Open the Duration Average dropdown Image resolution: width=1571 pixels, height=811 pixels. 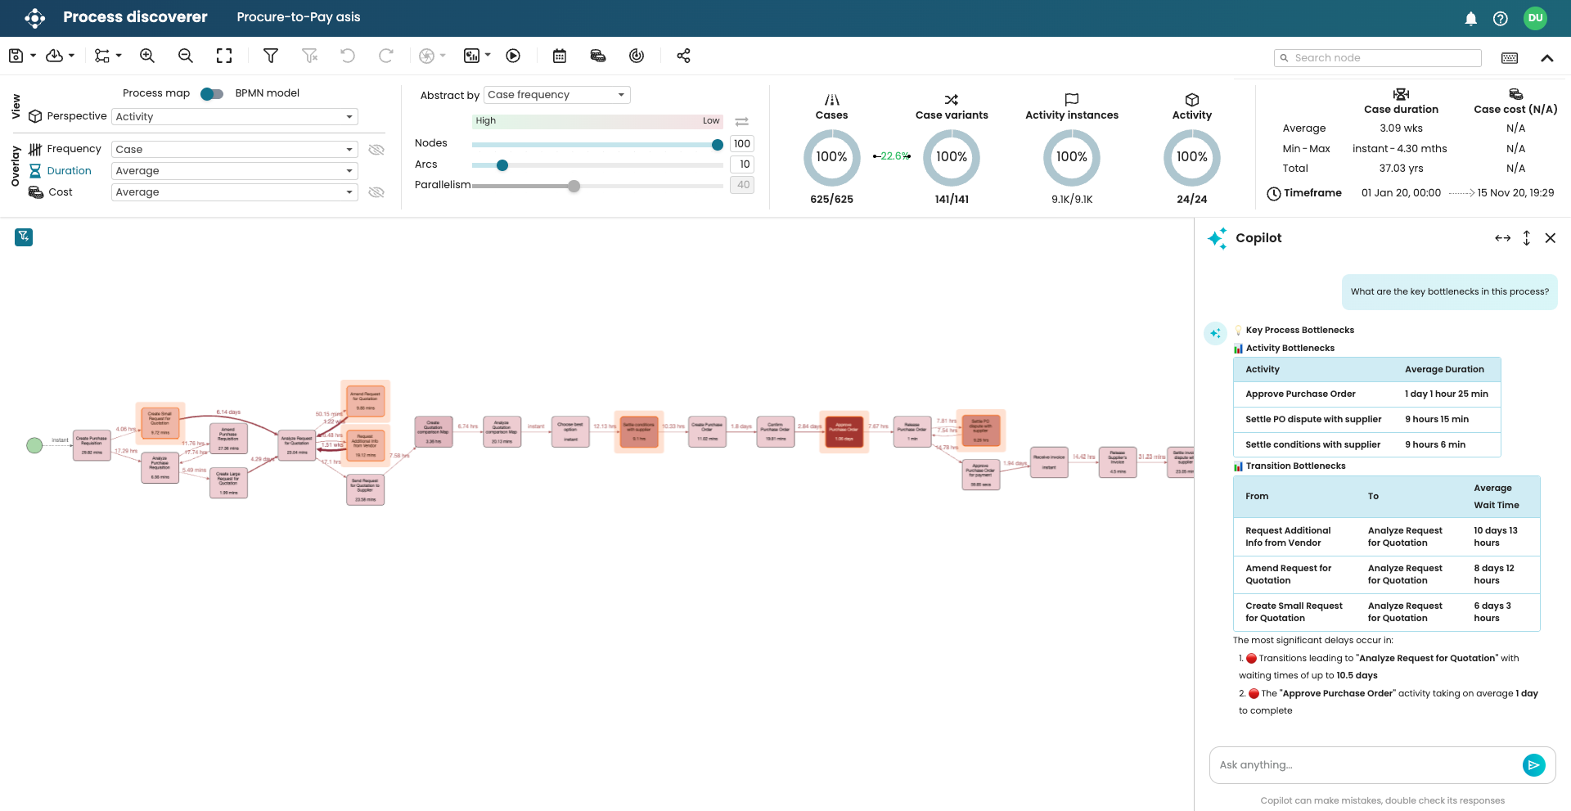pyautogui.click(x=235, y=171)
